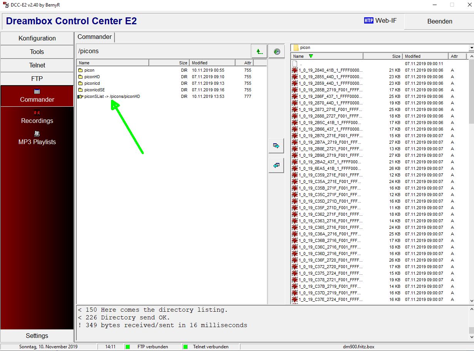The width and height of the screenshot is (474, 351).
Task: Sort the local picon list by Attr
Action: (457, 56)
